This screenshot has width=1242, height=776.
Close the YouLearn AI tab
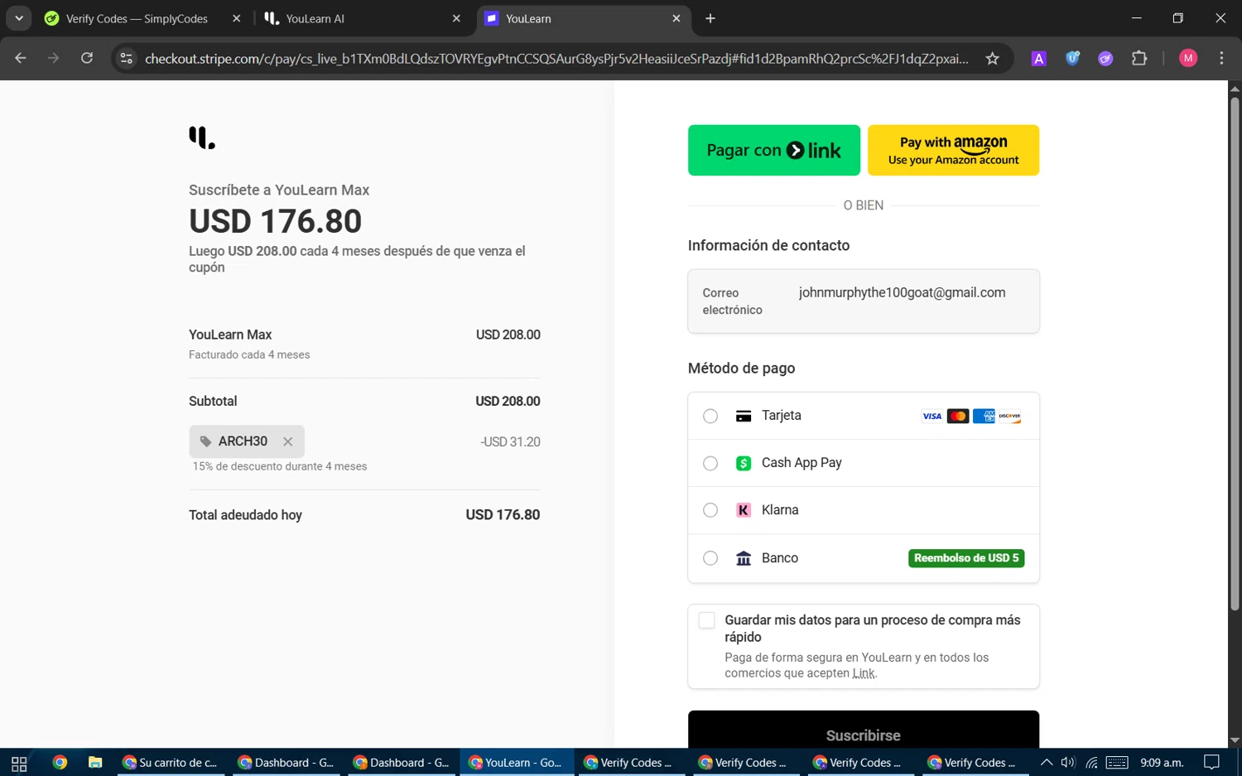456,18
